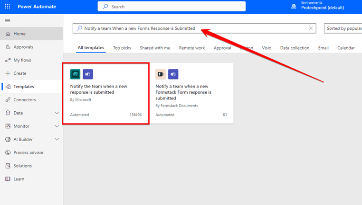Click the magnifier icon in top search bar
The image size is (362, 205).
pyautogui.click(x=105, y=7)
